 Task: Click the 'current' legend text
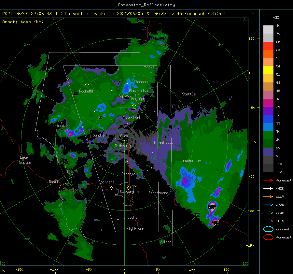[283, 229]
